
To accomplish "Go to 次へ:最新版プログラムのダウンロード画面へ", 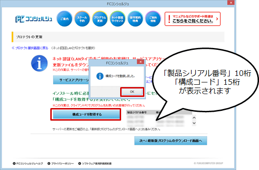I will tap(170, 141).
